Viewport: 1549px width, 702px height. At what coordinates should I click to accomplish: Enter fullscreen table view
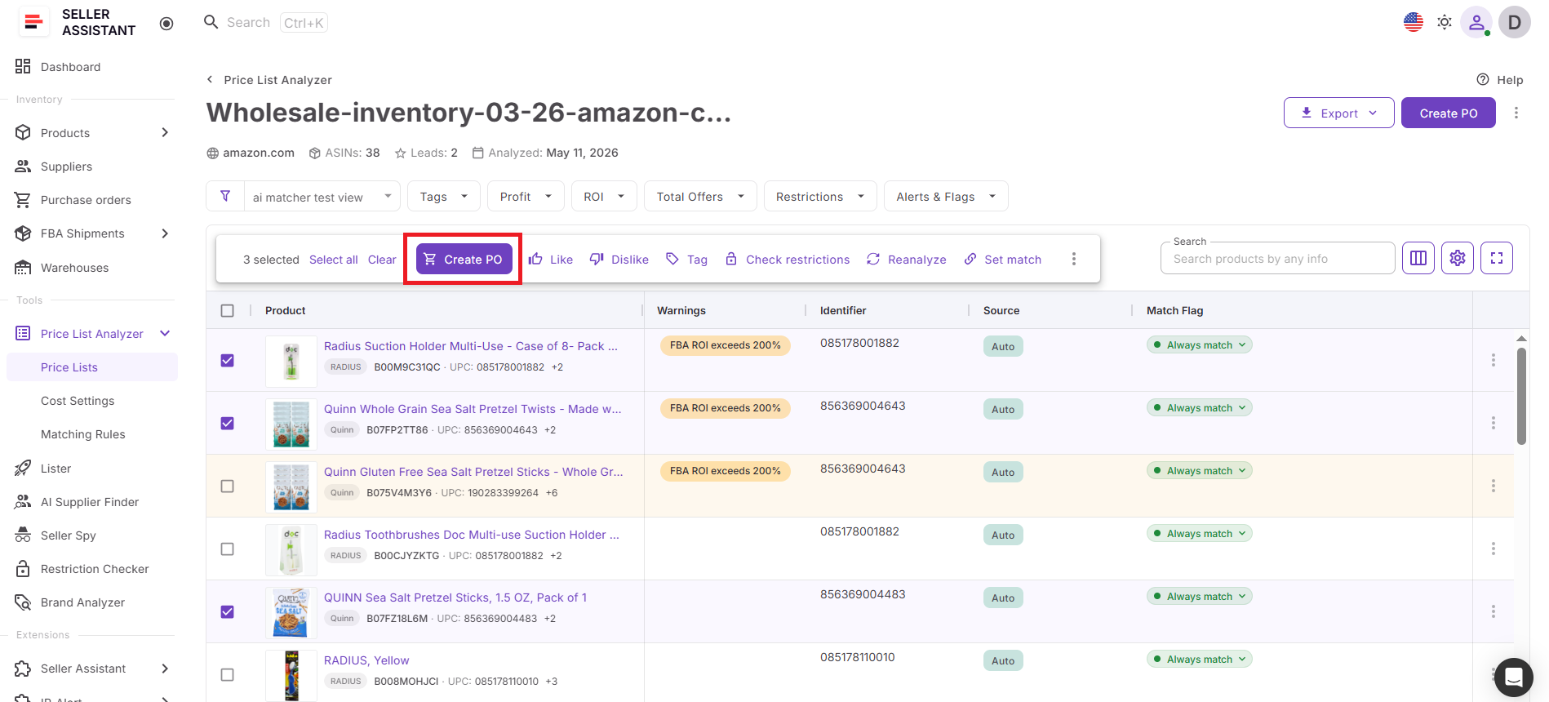1497,258
